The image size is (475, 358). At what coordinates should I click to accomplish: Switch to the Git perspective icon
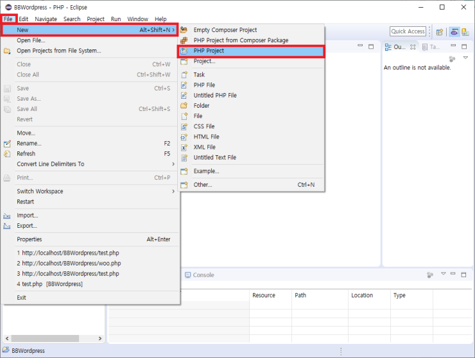click(465, 31)
